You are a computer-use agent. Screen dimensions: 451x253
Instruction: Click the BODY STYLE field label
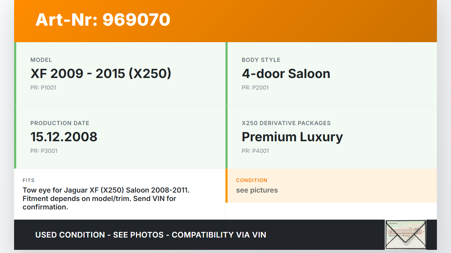261,60
